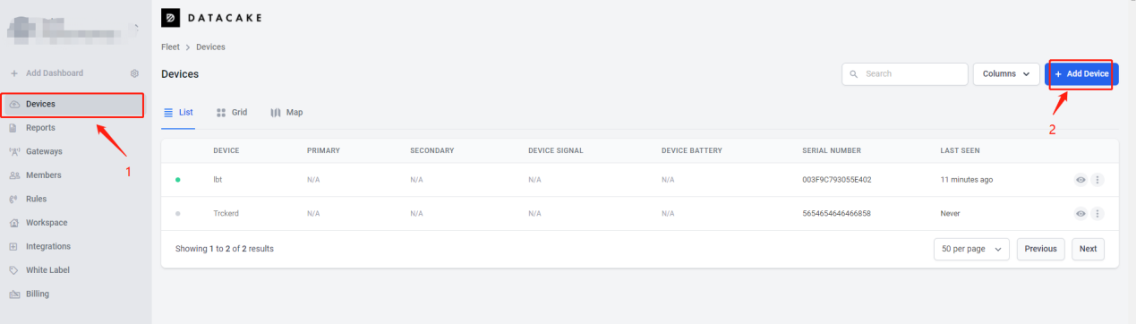1136x324 pixels.
Task: Click grey status dot of Trckerd
Action: [x=178, y=214]
